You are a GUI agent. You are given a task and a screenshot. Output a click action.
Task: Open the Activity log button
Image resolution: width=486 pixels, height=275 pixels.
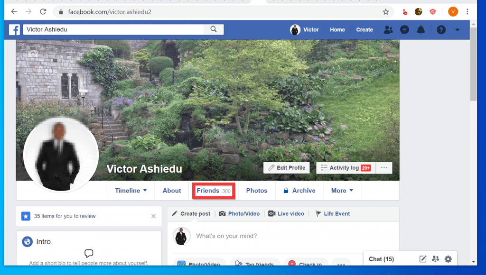pyautogui.click(x=346, y=168)
